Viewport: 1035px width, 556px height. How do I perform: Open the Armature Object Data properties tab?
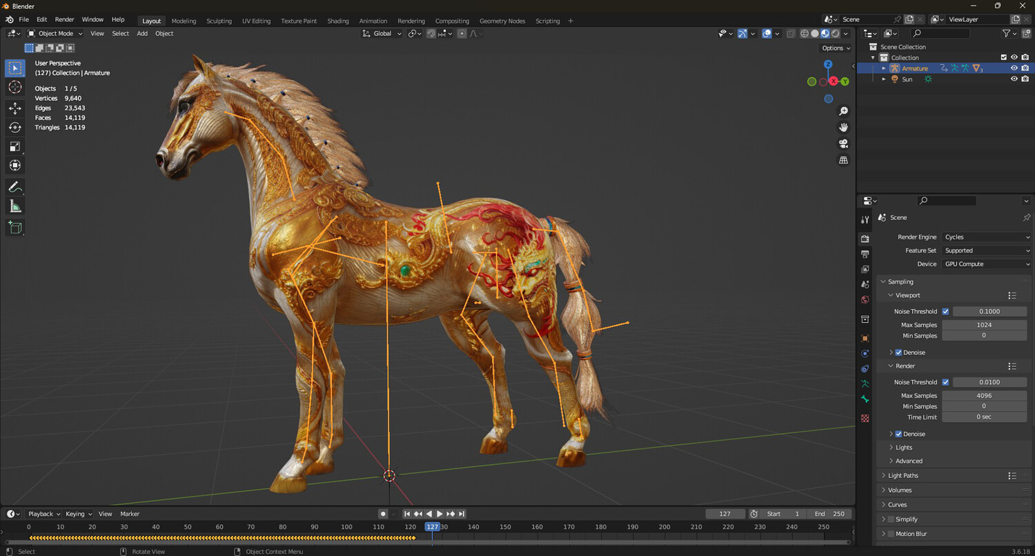click(865, 384)
